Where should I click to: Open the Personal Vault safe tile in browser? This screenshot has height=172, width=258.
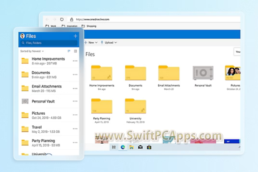click(x=203, y=76)
